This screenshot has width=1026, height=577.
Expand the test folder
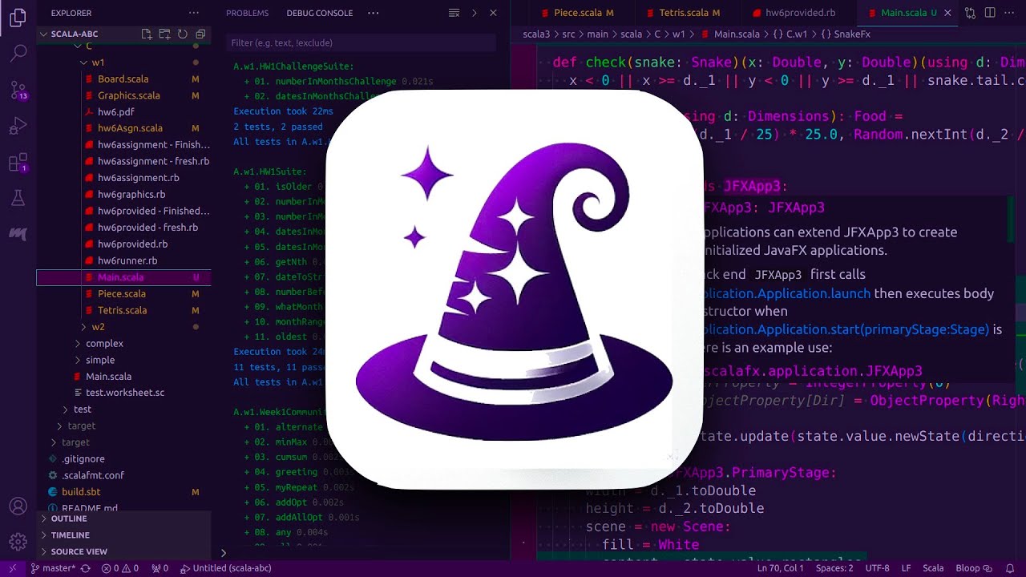coord(123,410)
